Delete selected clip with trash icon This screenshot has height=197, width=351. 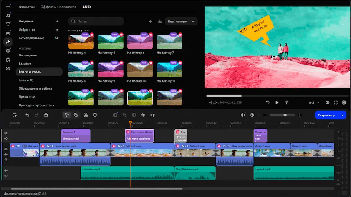(46, 115)
